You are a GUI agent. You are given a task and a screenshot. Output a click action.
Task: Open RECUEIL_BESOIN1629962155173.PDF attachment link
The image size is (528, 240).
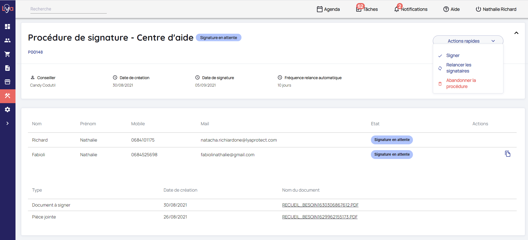(320, 217)
